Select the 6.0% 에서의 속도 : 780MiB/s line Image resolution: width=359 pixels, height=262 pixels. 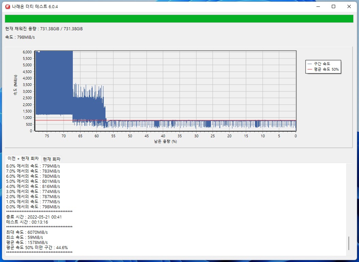click(33, 176)
